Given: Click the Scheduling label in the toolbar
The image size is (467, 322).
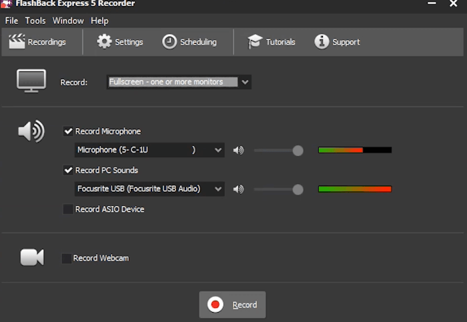Looking at the screenshot, I should [198, 42].
